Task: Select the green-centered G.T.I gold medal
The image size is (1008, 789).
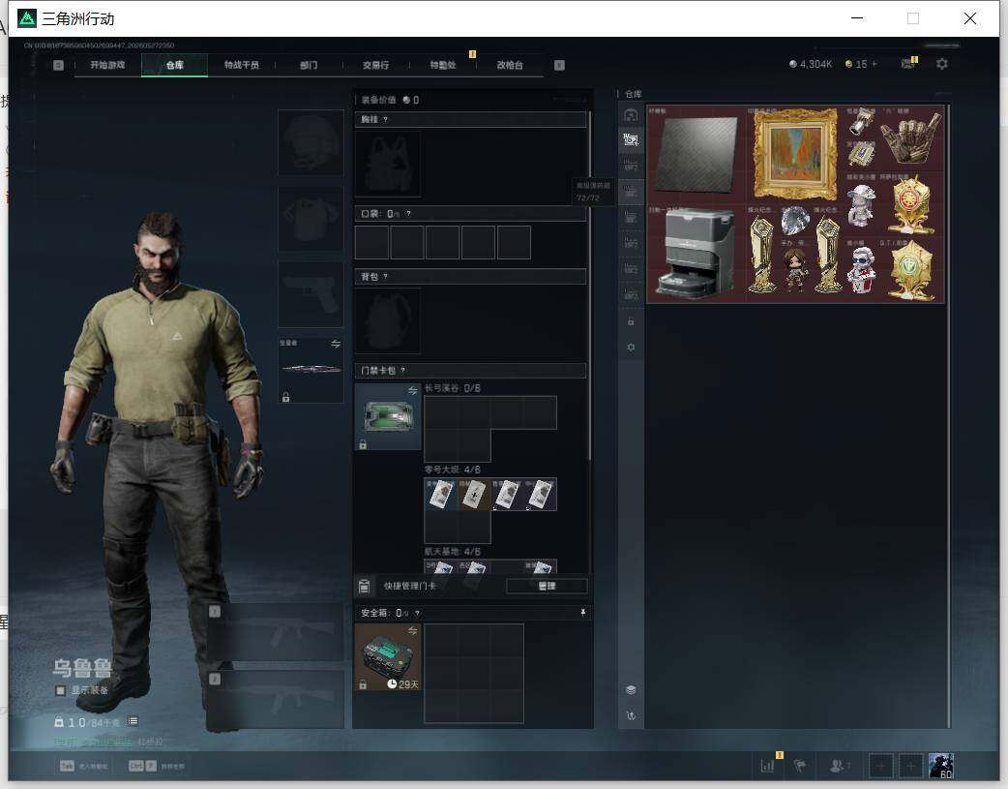Action: [911, 270]
